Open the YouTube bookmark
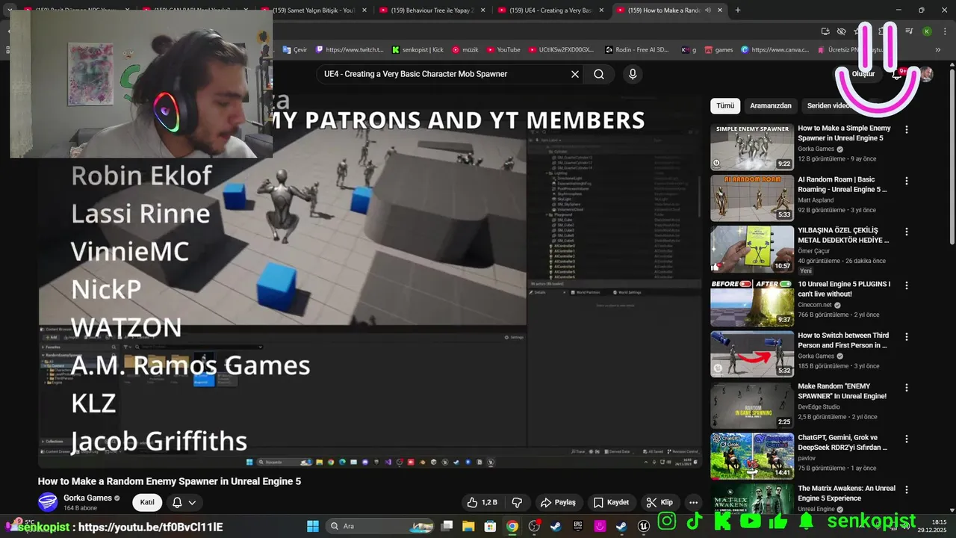This screenshot has height=538, width=956. pyautogui.click(x=503, y=49)
